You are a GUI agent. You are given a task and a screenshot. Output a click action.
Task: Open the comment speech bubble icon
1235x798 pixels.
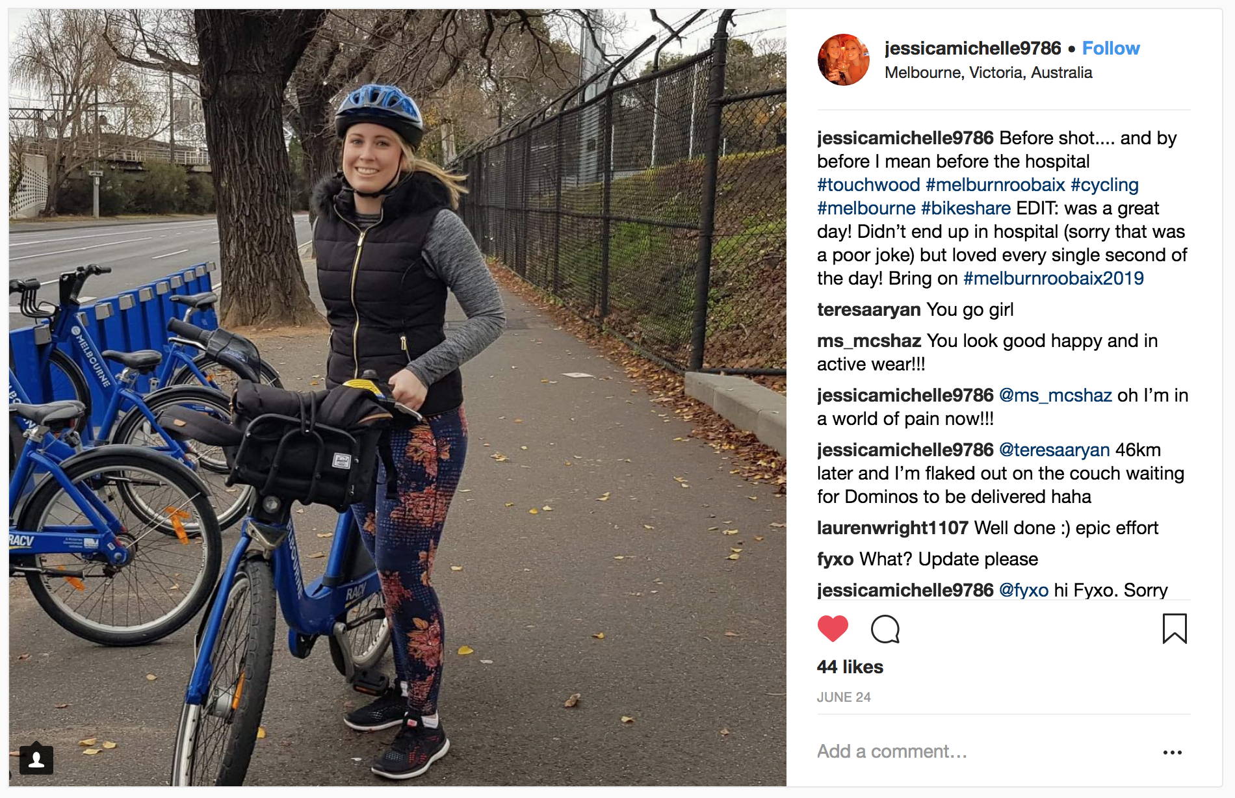click(x=885, y=628)
